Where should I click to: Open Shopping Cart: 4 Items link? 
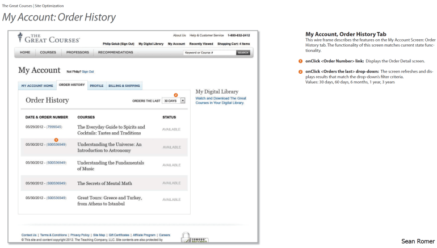pyautogui.click(x=233, y=44)
